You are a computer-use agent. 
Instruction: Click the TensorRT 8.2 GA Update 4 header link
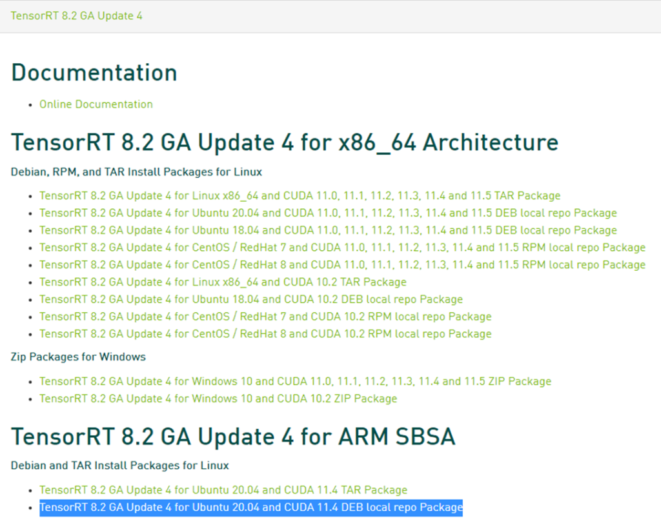[x=76, y=16]
